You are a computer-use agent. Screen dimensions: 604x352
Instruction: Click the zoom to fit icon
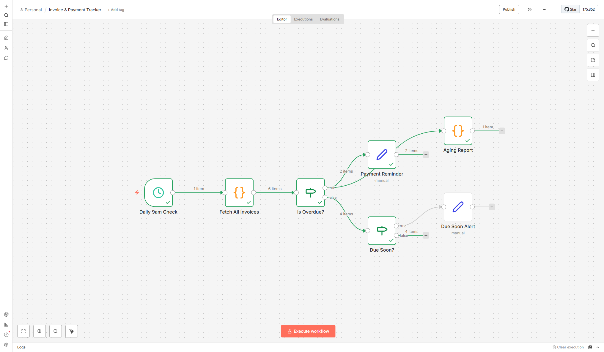pos(23,331)
